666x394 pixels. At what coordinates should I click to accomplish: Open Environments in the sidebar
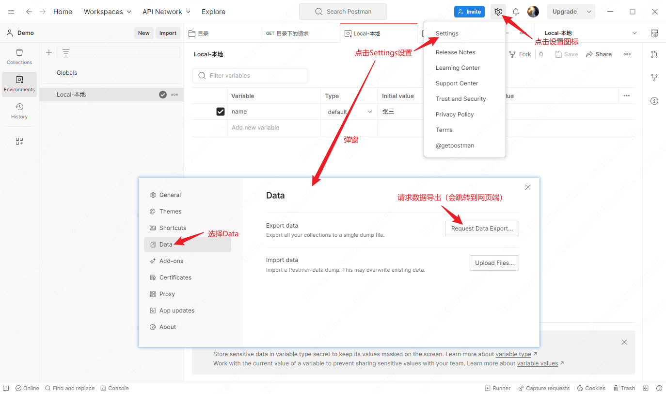[19, 84]
